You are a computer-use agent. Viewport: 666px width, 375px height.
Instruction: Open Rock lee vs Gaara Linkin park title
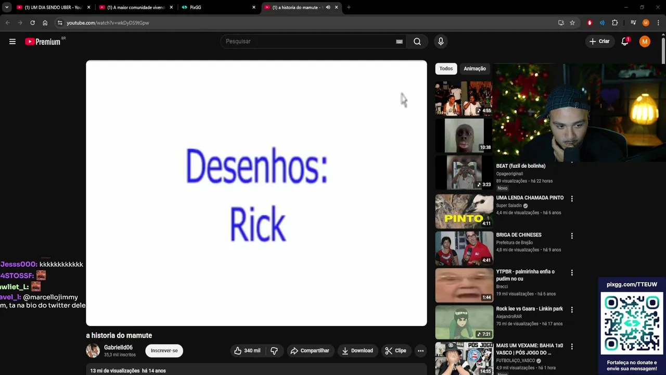(x=529, y=309)
